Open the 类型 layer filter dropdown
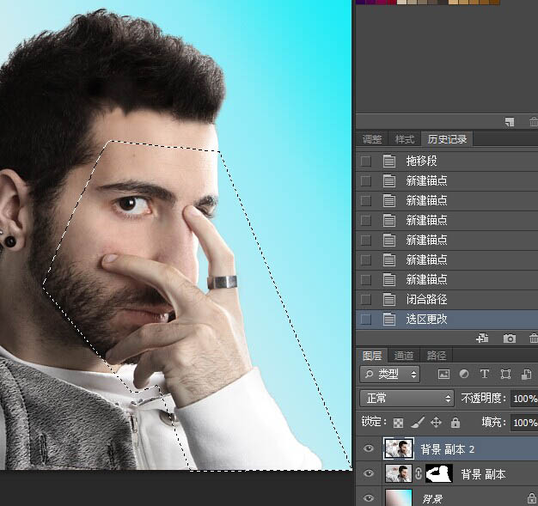Screen dimensions: 538x506 390,374
